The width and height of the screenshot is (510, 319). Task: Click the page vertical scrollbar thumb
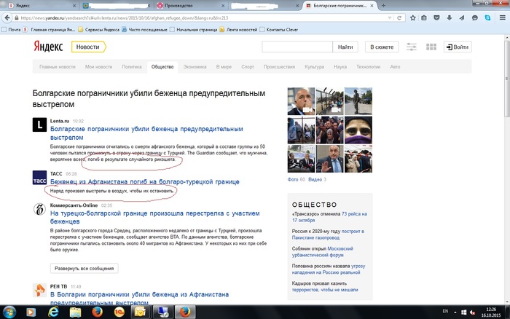tap(507, 79)
